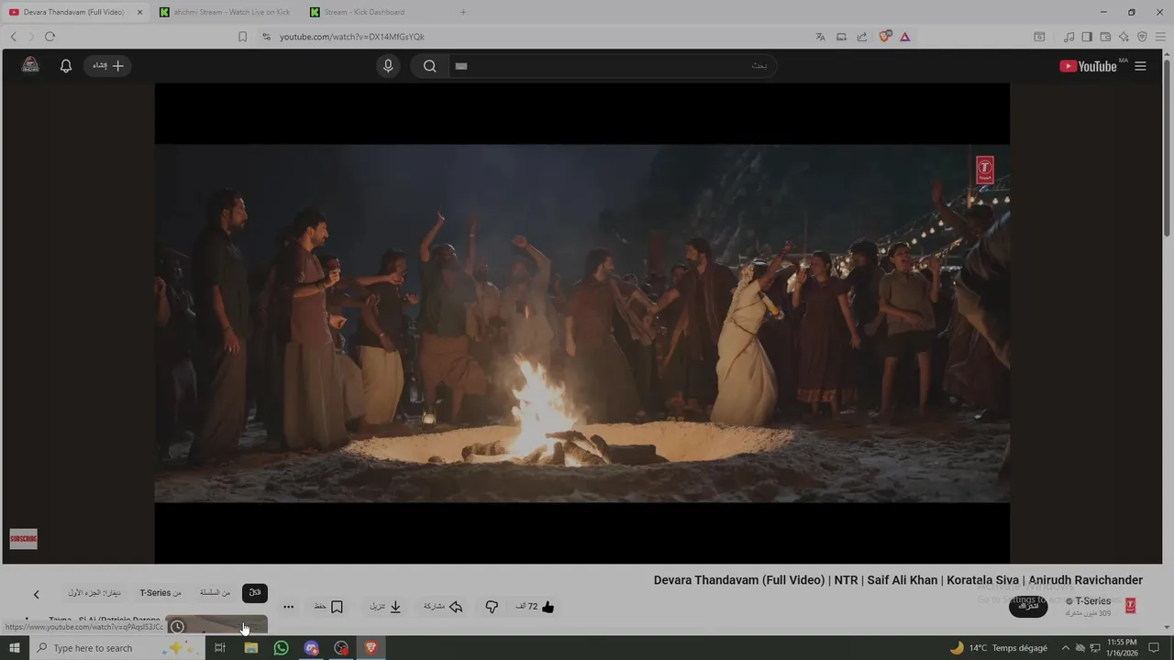
Task: Click the video player to play or pause
Action: click(581, 323)
